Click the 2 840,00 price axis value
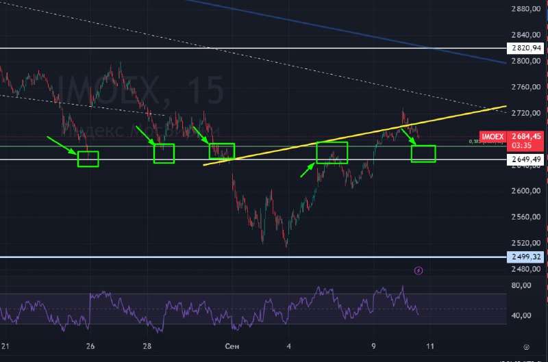 coord(525,35)
